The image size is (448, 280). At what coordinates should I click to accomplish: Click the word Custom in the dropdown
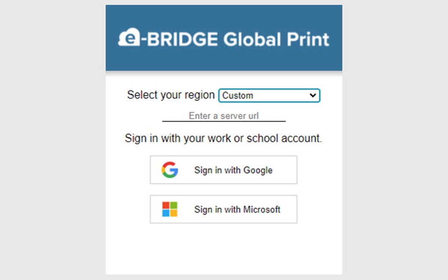tap(237, 95)
